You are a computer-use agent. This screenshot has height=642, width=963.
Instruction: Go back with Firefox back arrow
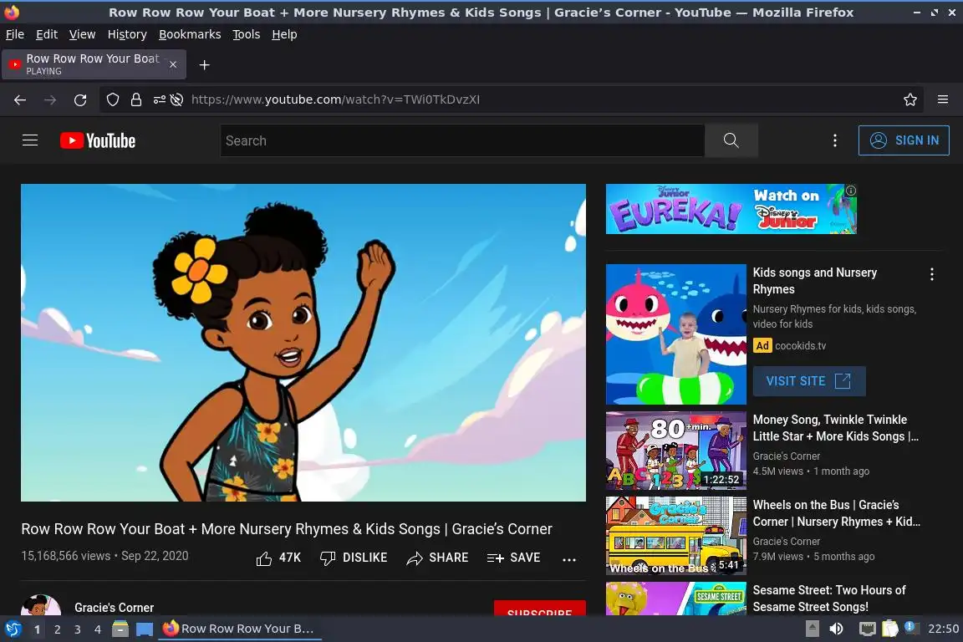pos(20,99)
